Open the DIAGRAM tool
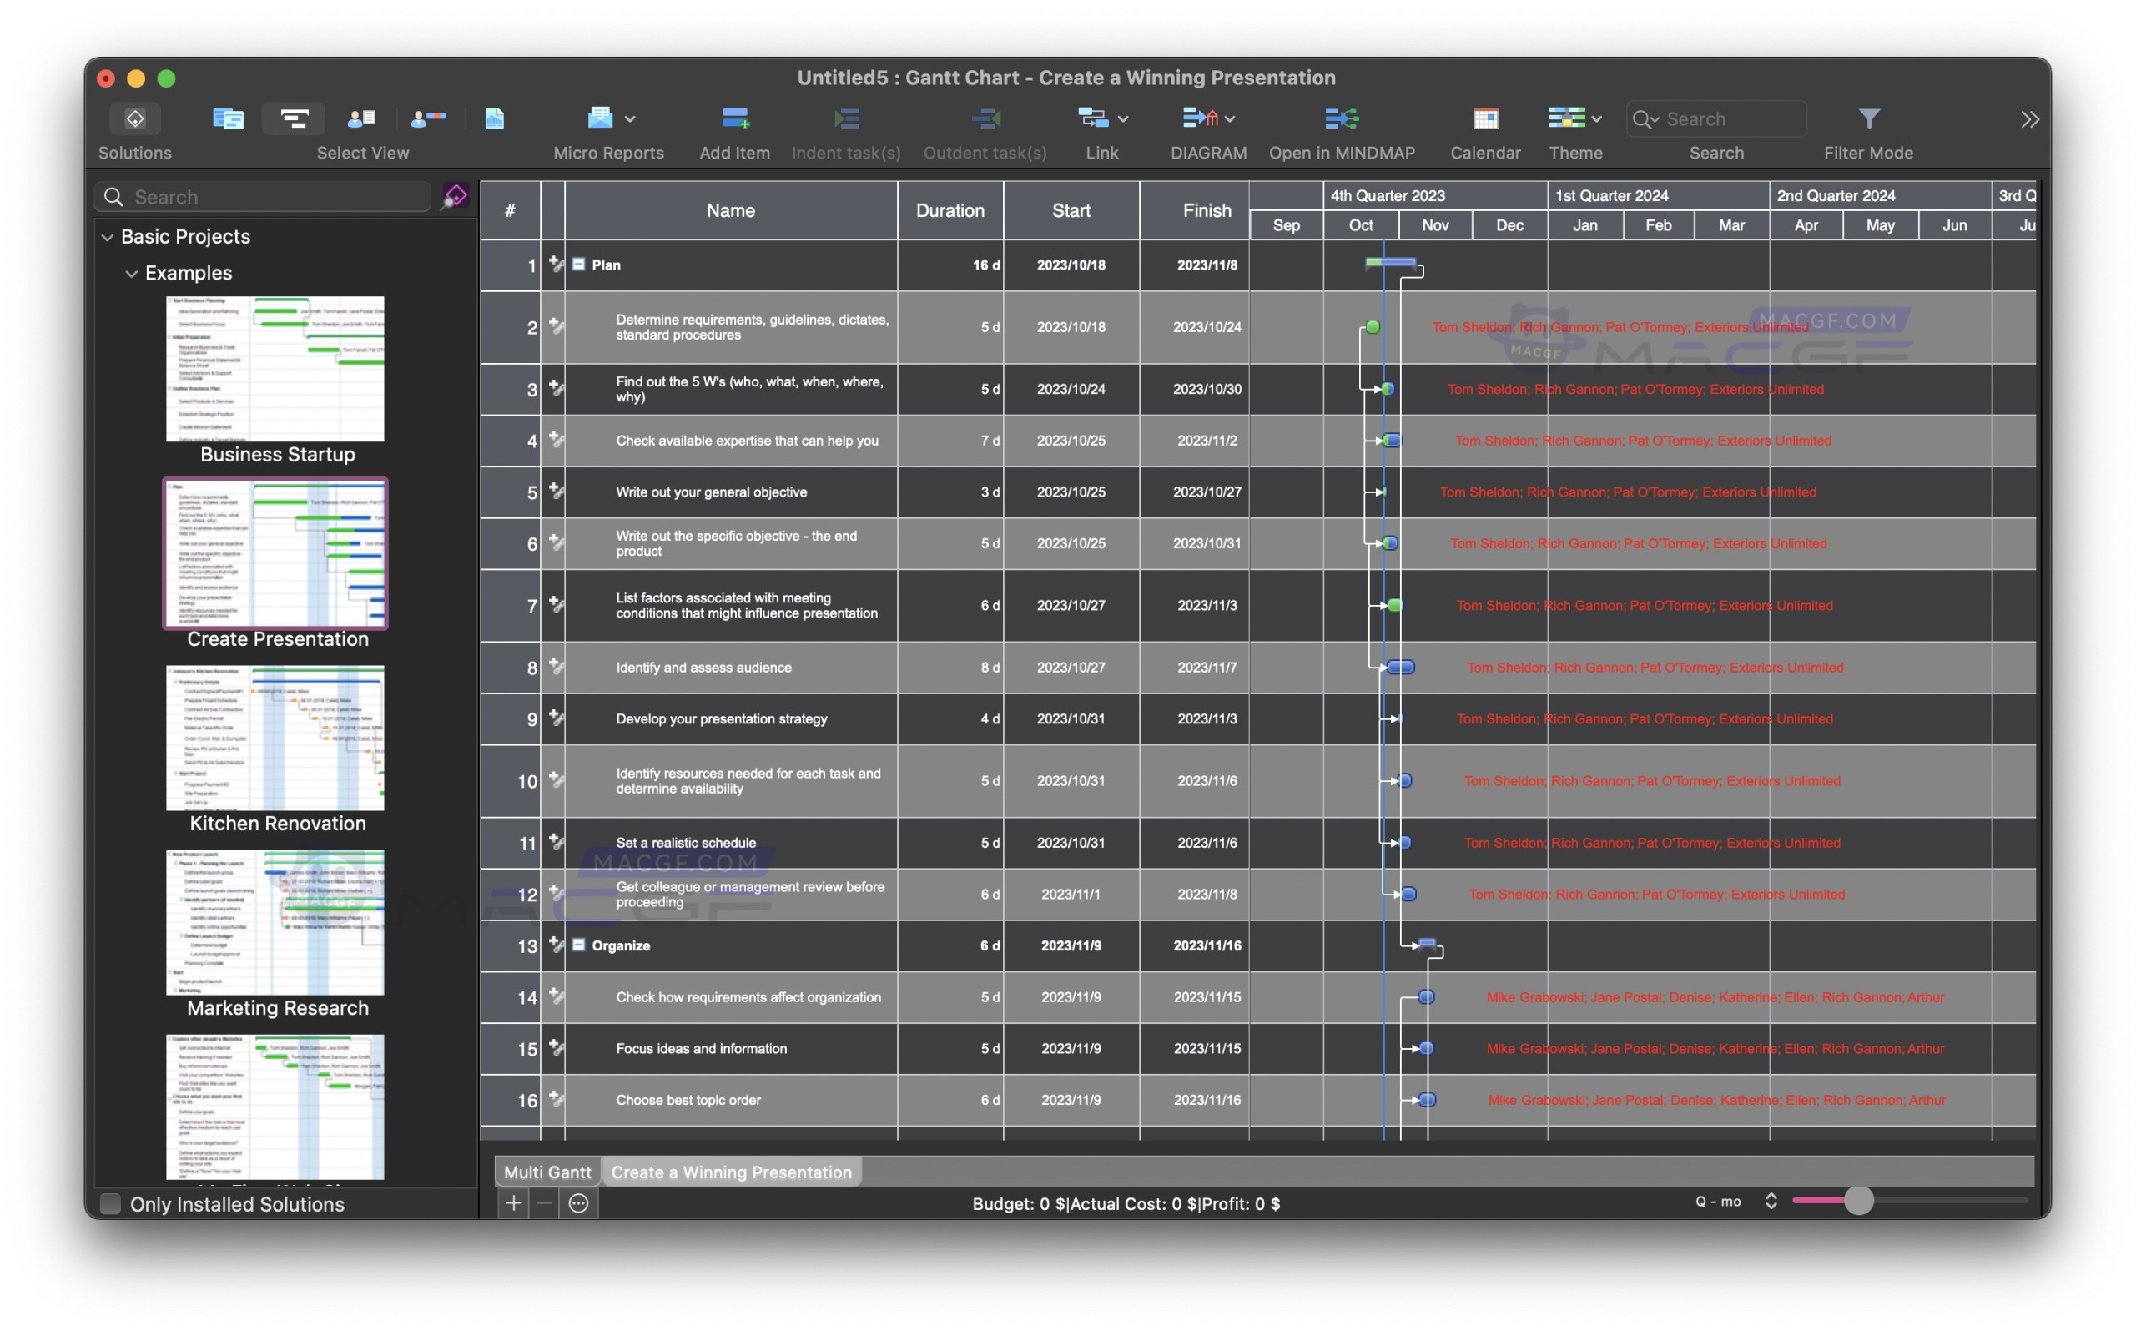Image resolution: width=2136 pixels, height=1331 pixels. [x=1201, y=118]
